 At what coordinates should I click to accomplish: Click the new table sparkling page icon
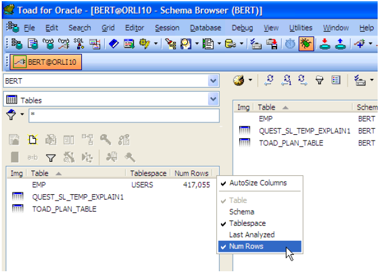point(33,139)
